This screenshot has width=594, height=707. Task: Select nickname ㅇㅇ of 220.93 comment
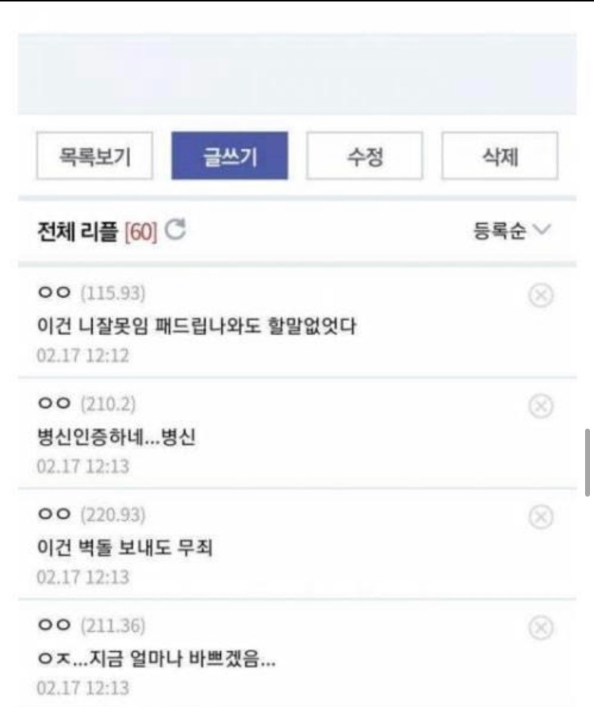[55, 514]
